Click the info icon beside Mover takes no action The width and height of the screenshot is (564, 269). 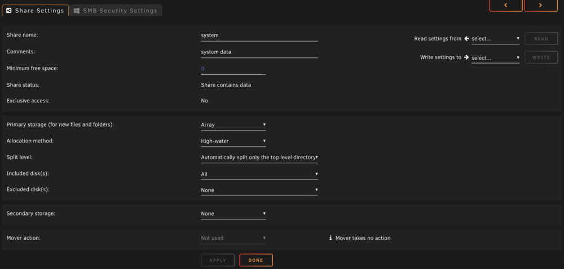click(330, 238)
